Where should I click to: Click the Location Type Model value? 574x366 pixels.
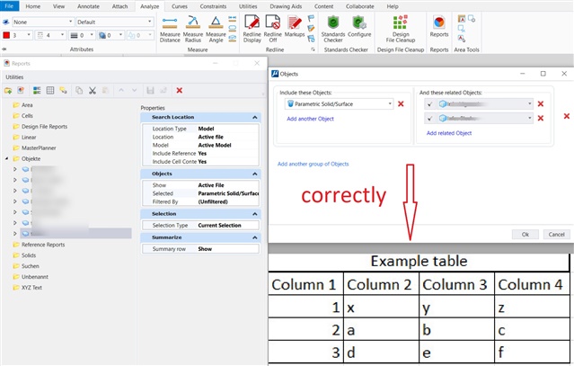(x=206, y=129)
